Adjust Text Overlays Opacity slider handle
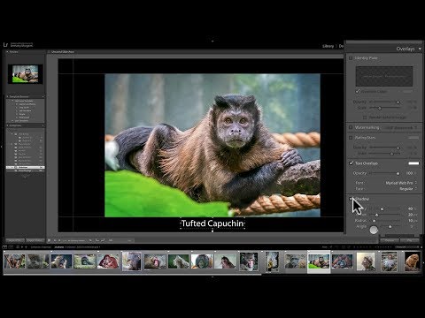Image resolution: width=425 pixels, height=318 pixels. coord(398,173)
